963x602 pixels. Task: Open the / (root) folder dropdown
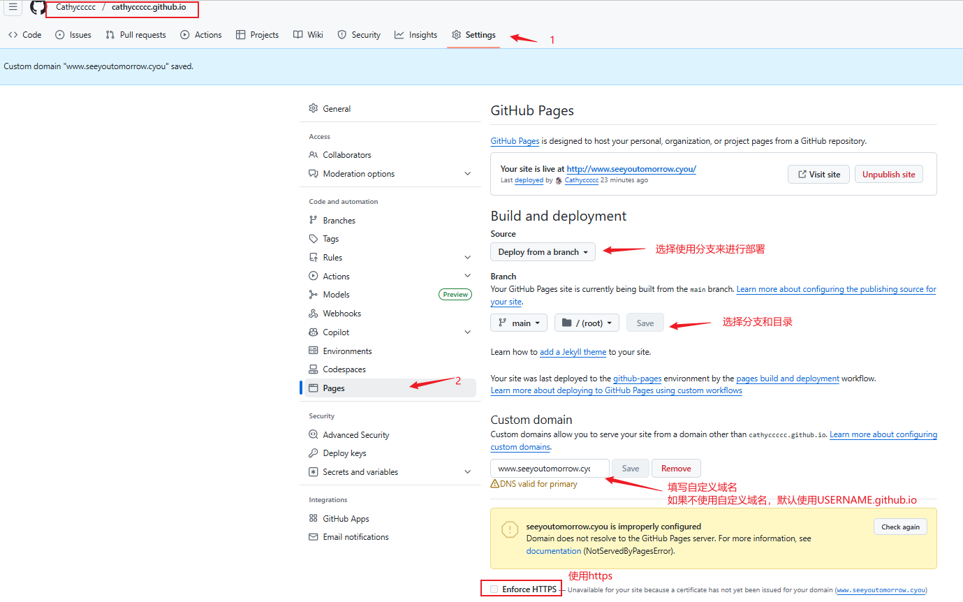tap(587, 323)
